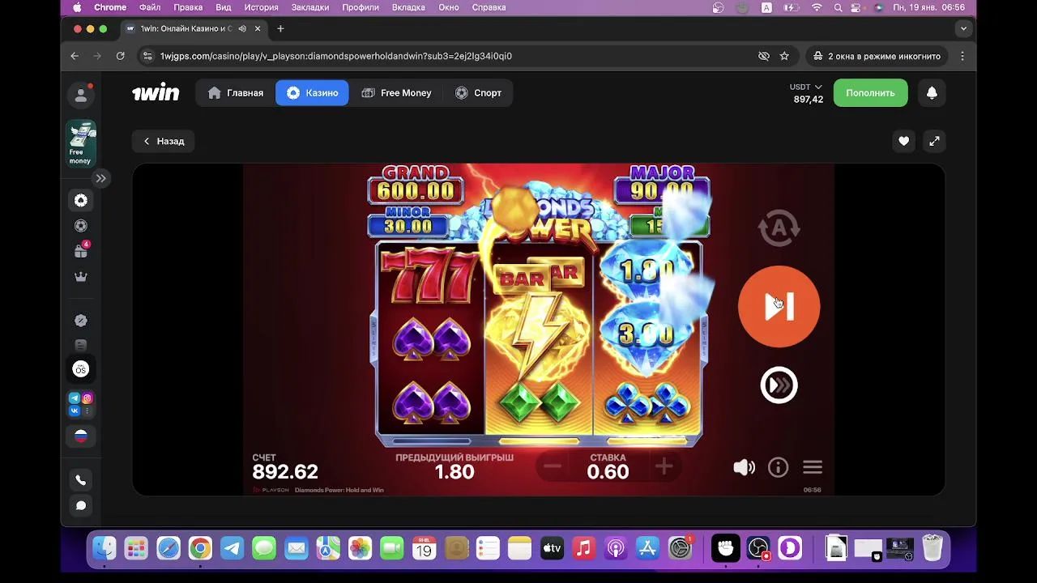Open OS app download sidebar icon

coord(81,369)
